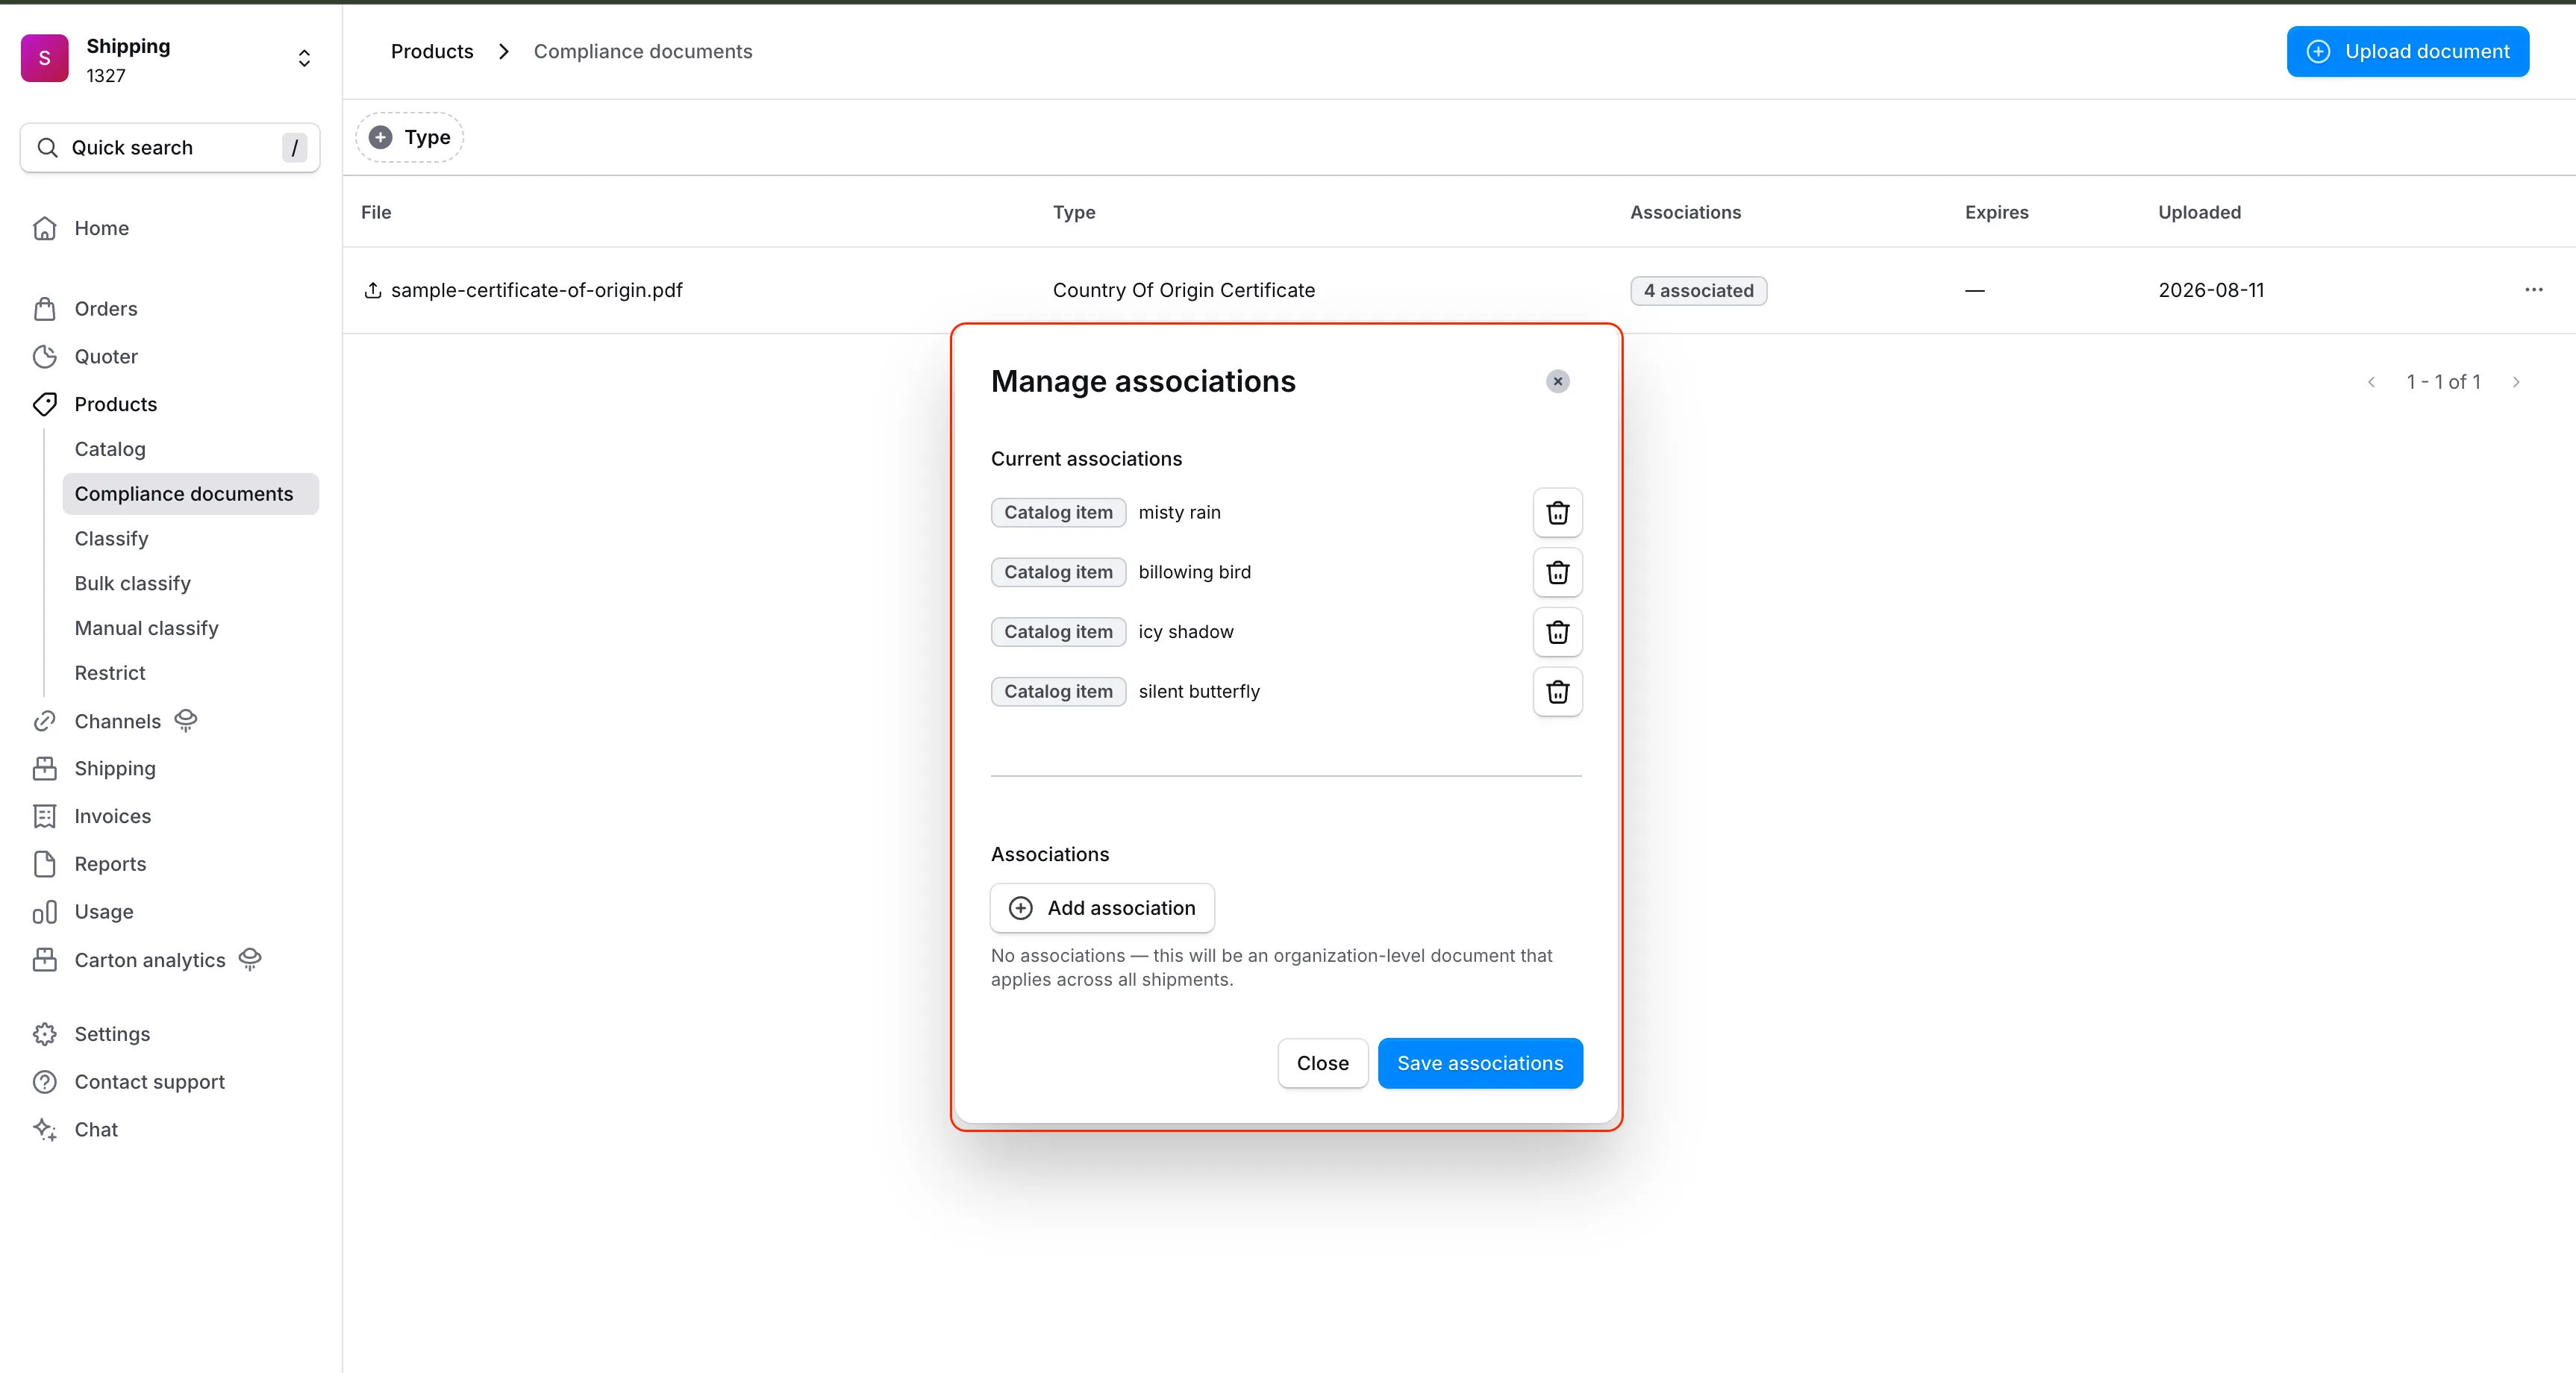Click the Current associations heading

point(1086,459)
